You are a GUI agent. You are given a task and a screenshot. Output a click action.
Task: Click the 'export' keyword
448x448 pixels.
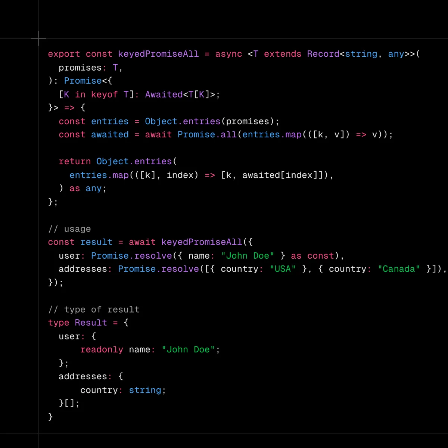tap(64, 54)
